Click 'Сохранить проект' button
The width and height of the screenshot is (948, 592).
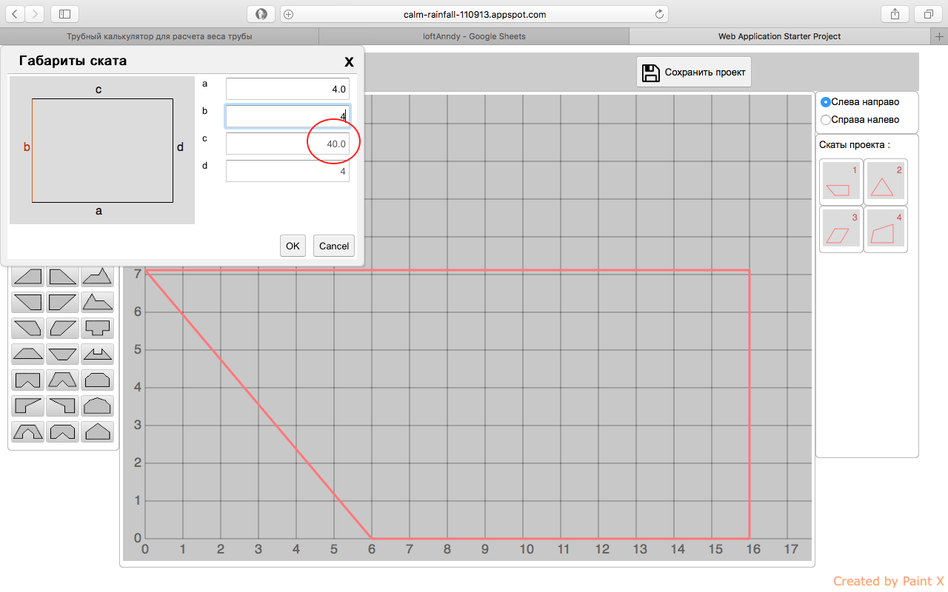pos(694,73)
